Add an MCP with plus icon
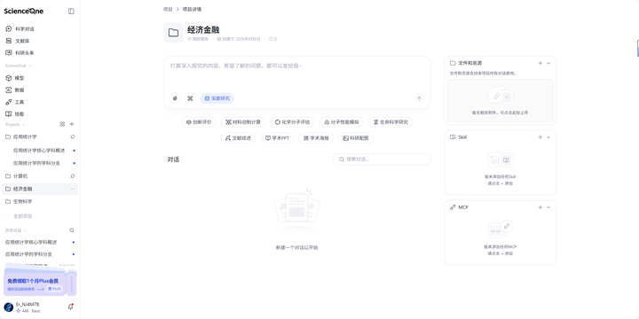The image size is (639, 319). point(540,207)
